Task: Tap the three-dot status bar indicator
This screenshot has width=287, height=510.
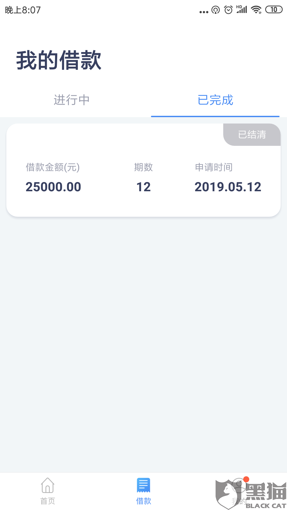Action: 204,12
